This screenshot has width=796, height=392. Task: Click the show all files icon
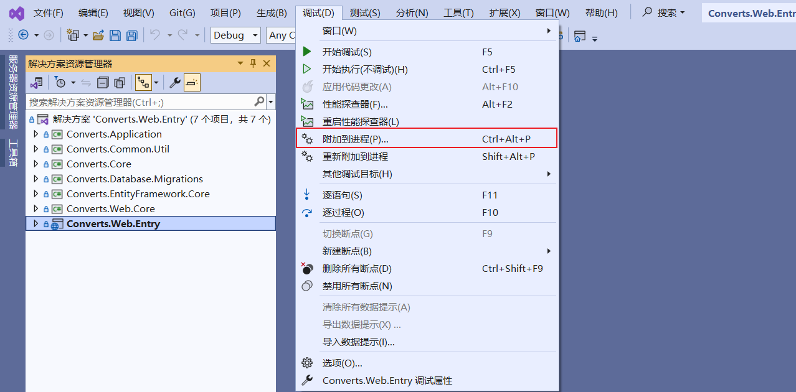click(120, 83)
